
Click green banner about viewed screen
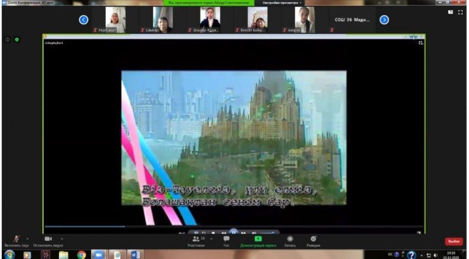tap(209, 3)
